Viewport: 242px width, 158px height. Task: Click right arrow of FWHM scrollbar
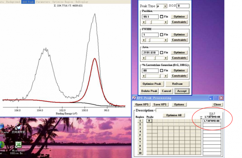(x=165, y=40)
